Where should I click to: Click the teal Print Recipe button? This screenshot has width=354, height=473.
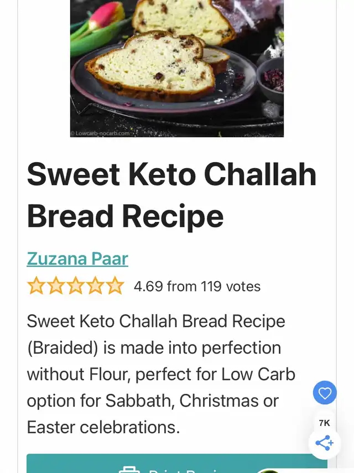[x=177, y=464]
